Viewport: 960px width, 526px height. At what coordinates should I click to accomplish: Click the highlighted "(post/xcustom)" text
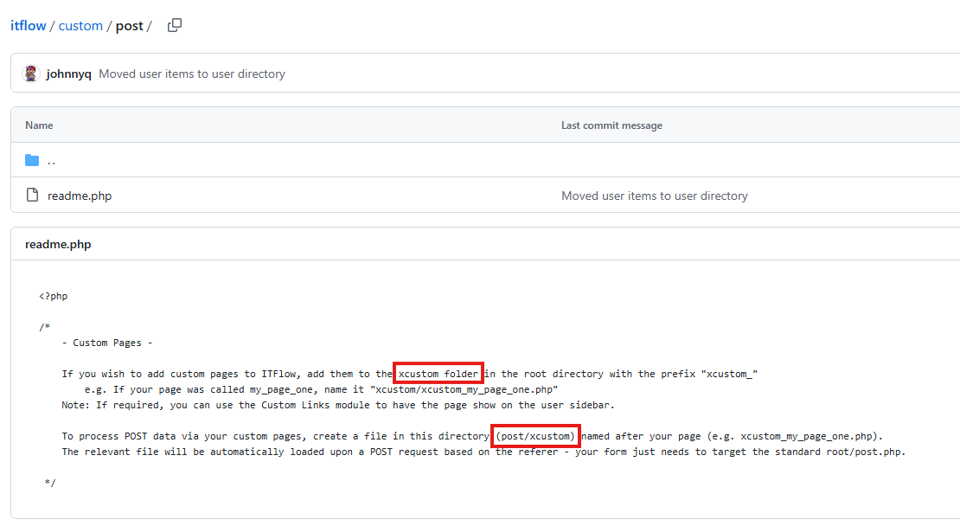pyautogui.click(x=535, y=436)
